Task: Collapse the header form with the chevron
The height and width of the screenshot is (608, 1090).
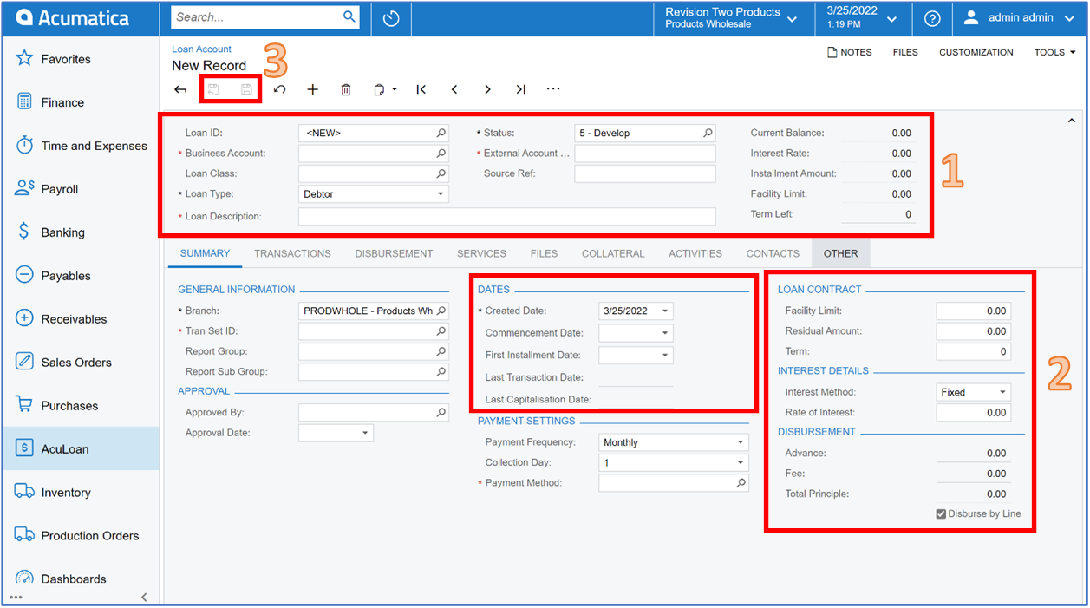Action: pos(1071,121)
